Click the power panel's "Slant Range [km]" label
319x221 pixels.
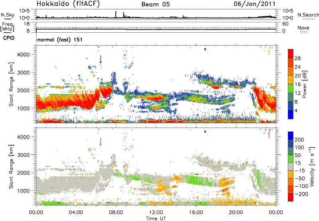point(11,84)
